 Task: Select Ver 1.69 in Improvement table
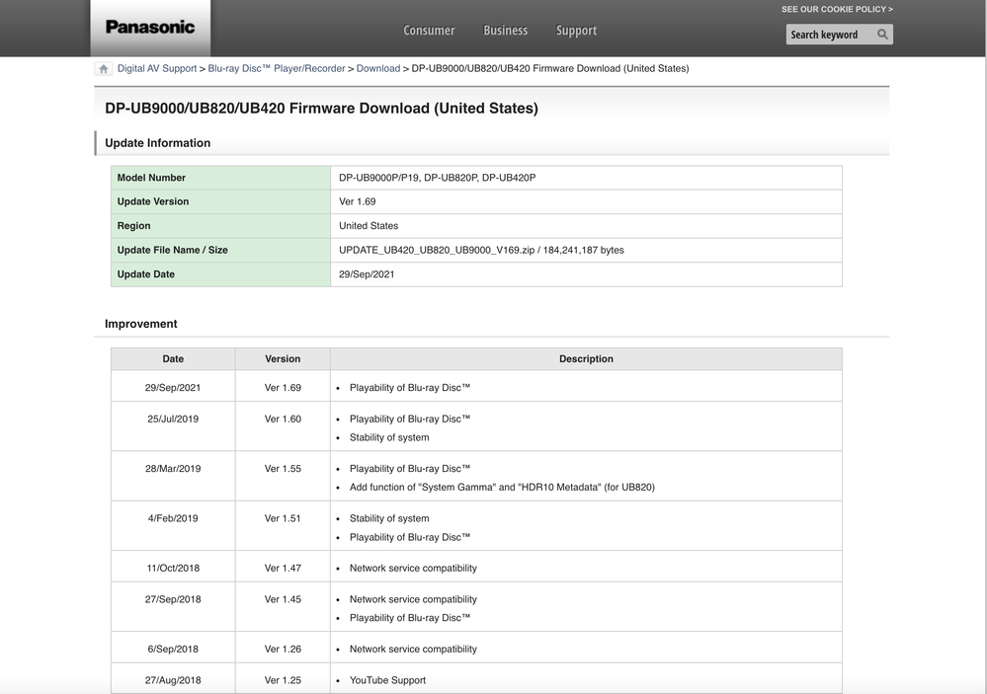(283, 388)
